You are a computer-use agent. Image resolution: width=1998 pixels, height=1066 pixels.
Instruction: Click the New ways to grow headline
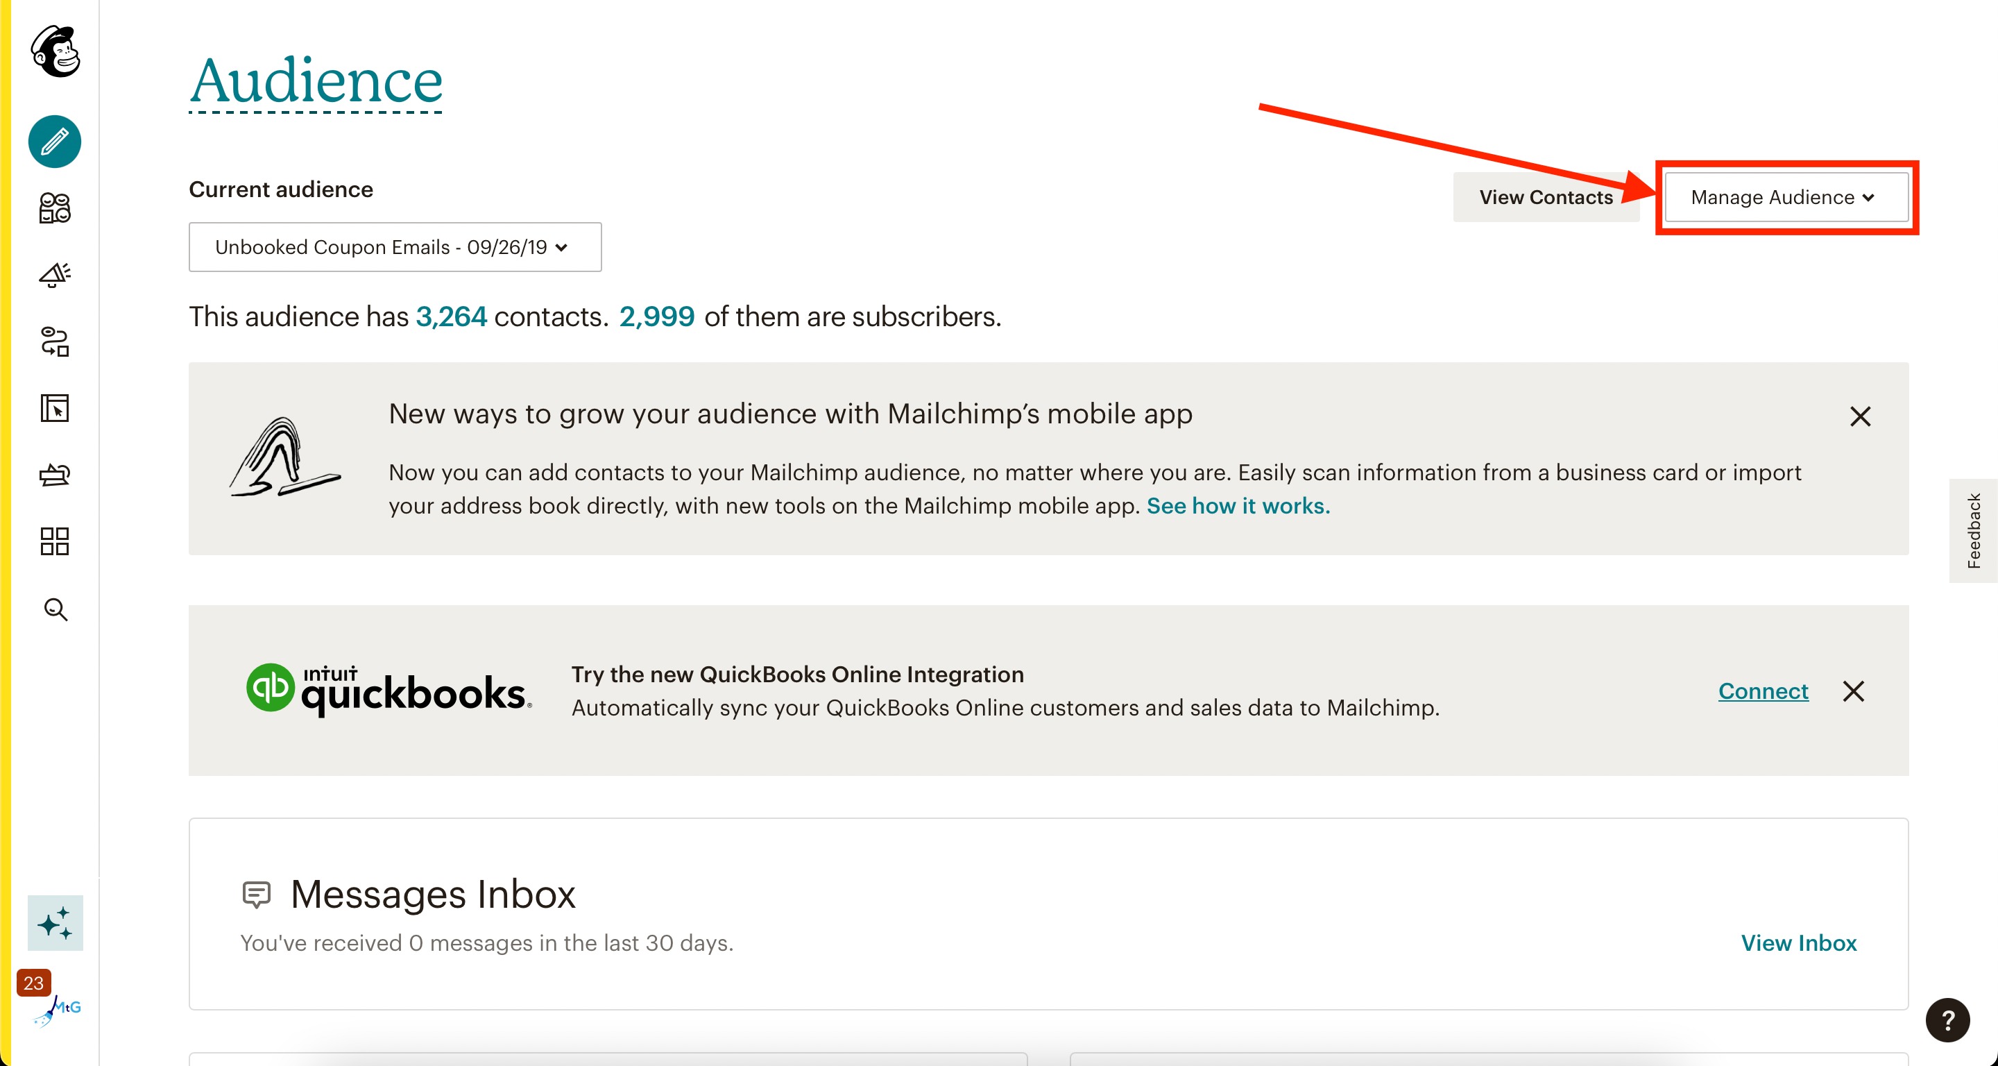click(x=790, y=414)
